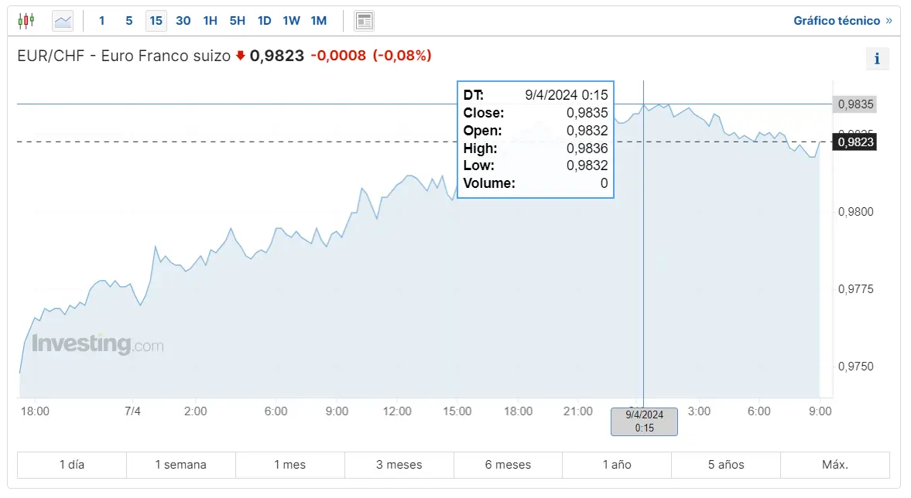Click the 9/4/2024 0:15 time marker
The height and width of the screenshot is (498, 911).
(644, 422)
